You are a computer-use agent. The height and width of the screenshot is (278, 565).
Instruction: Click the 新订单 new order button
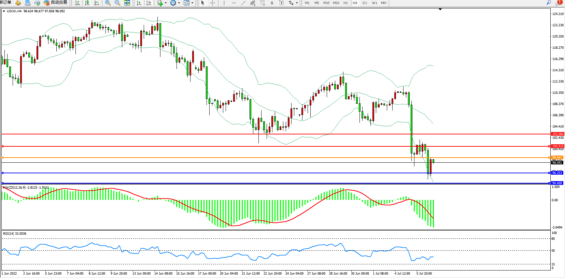(6, 3)
